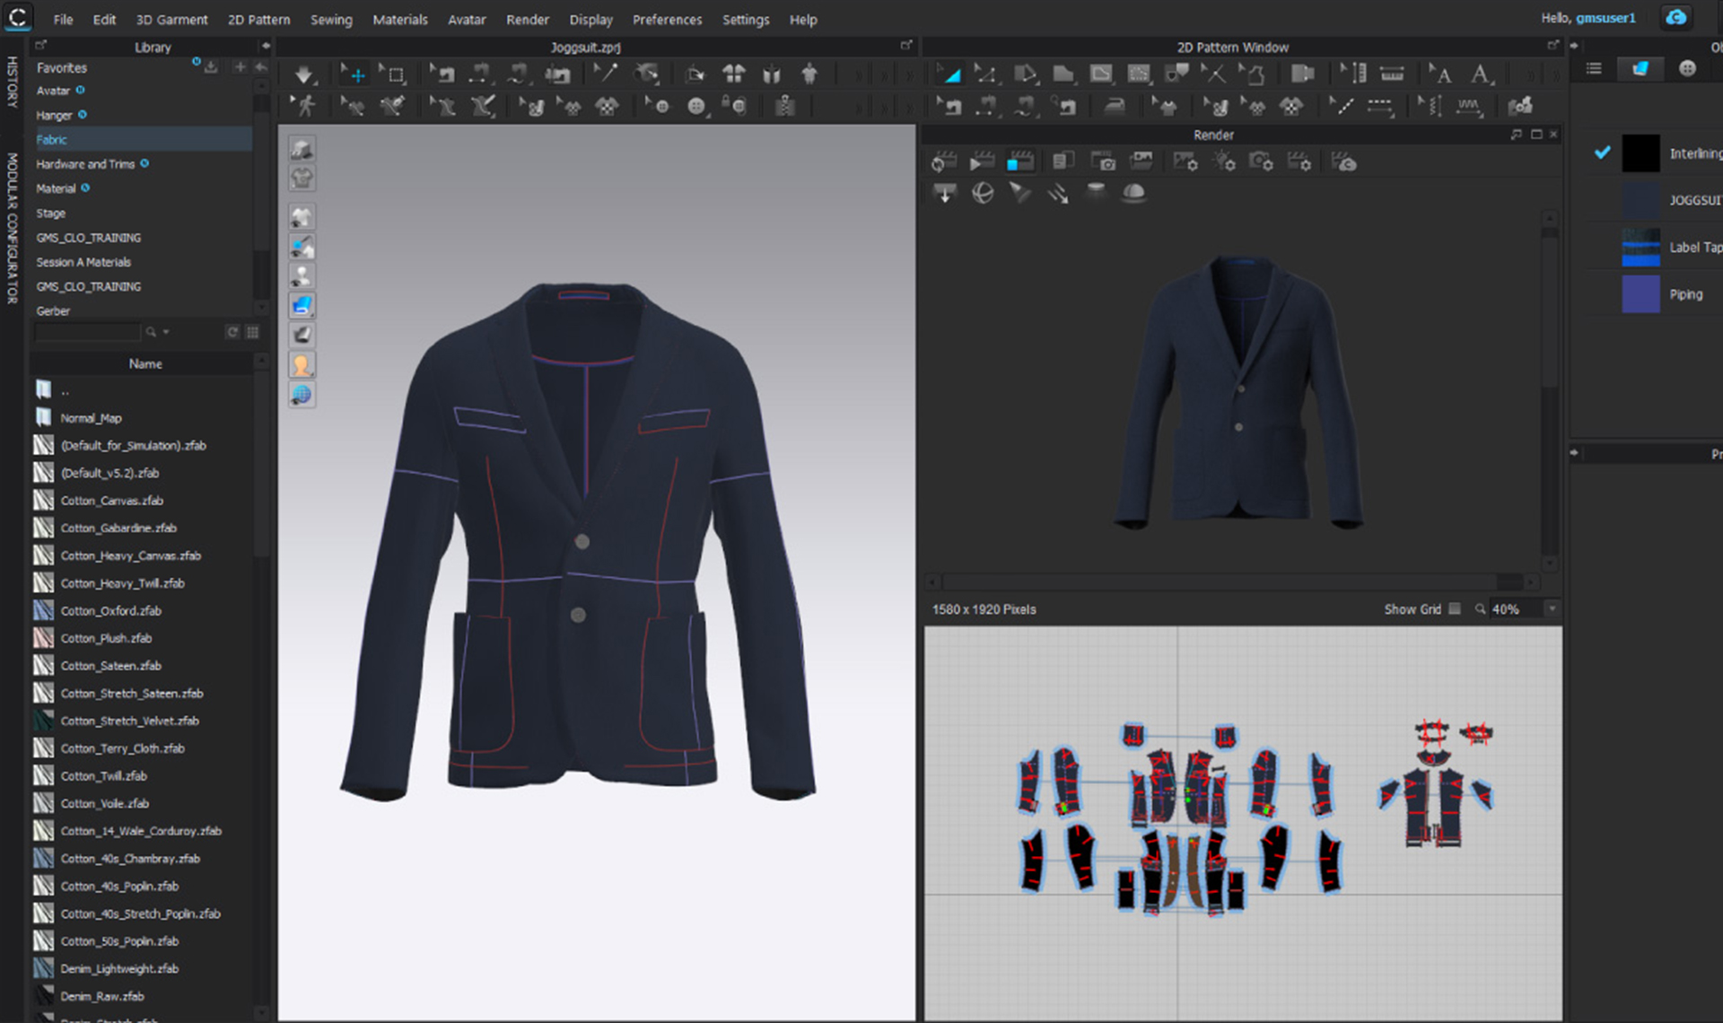Select the dome light icon in Render
This screenshot has width=1723, height=1023.
[1133, 193]
